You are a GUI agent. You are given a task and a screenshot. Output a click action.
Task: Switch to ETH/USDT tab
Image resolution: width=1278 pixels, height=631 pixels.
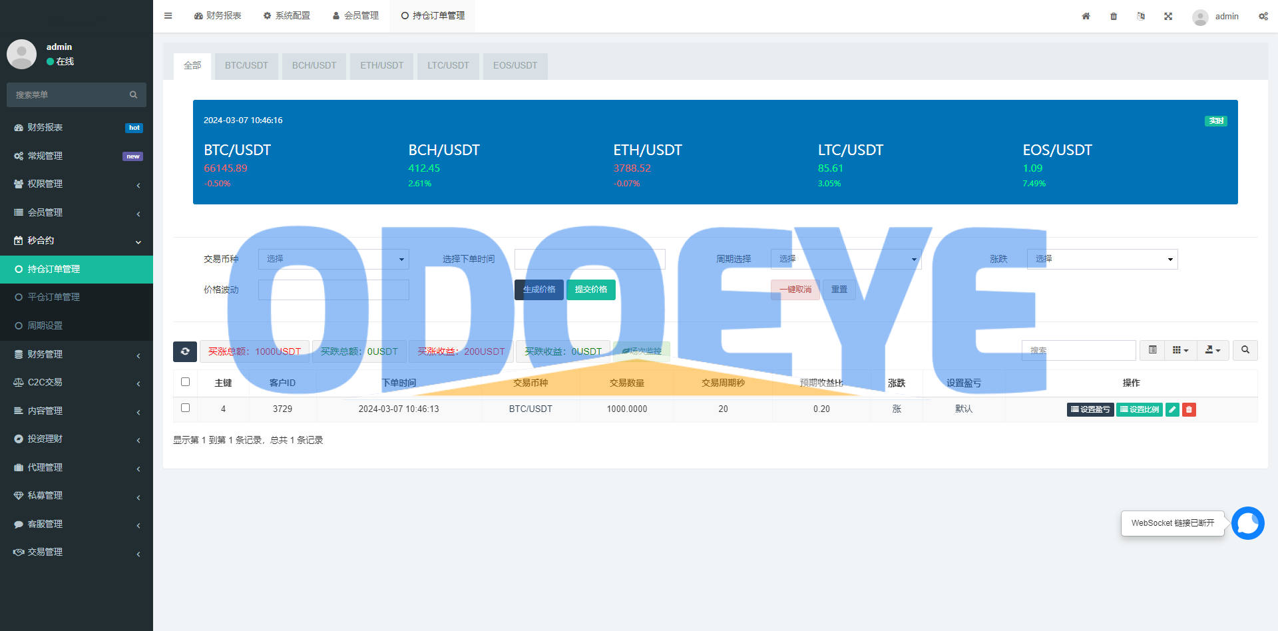click(x=382, y=66)
